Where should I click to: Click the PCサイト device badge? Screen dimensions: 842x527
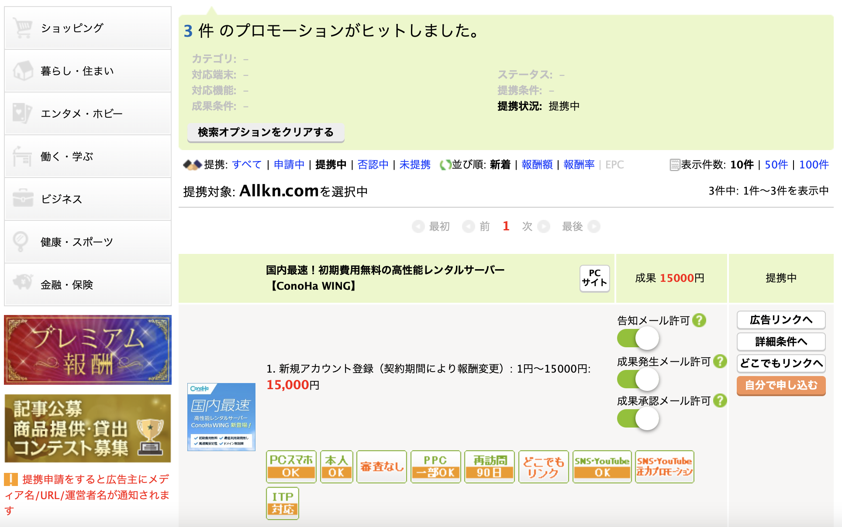594,278
